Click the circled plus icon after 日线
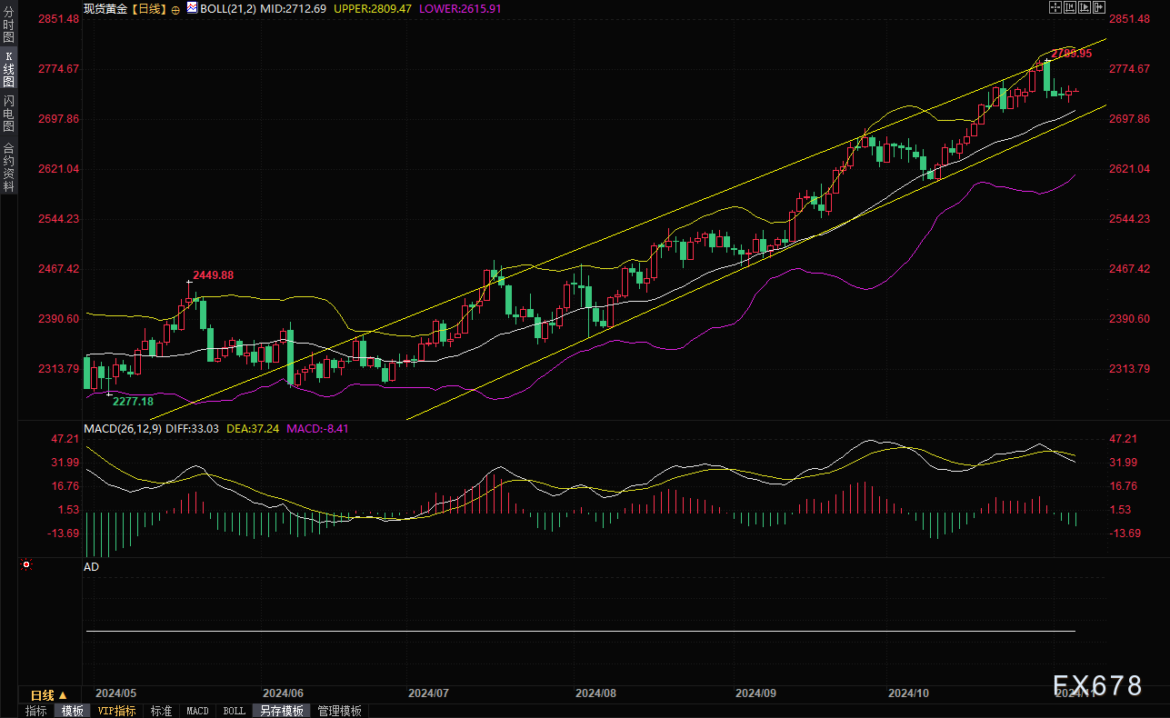 click(175, 8)
